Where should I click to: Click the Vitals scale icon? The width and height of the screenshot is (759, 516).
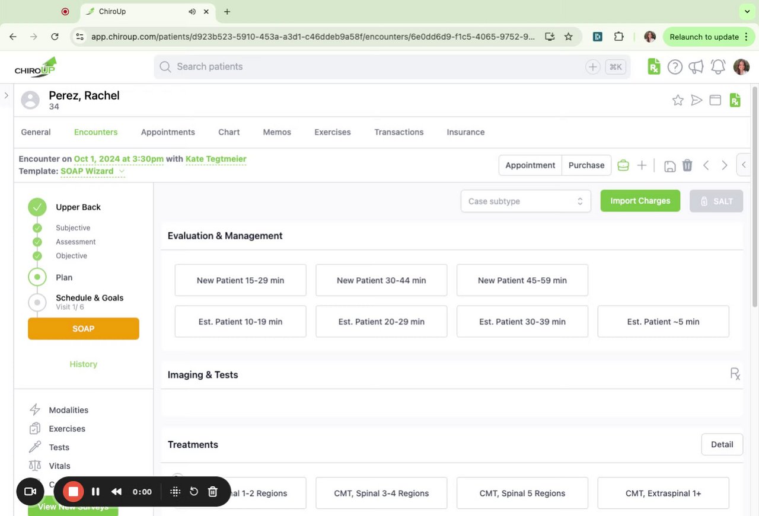coord(35,466)
